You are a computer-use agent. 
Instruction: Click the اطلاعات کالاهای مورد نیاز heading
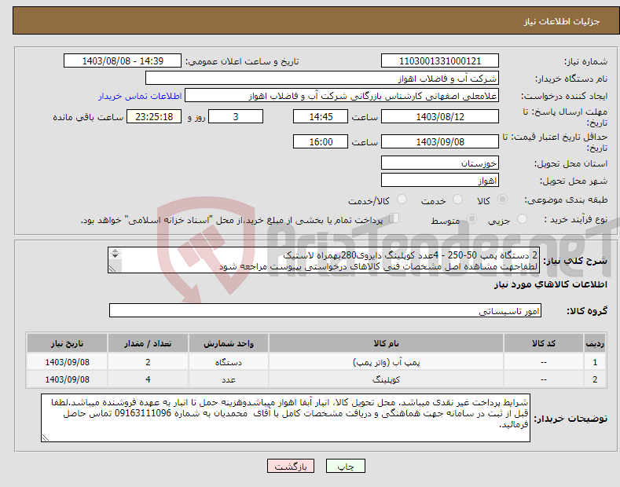[x=550, y=284]
